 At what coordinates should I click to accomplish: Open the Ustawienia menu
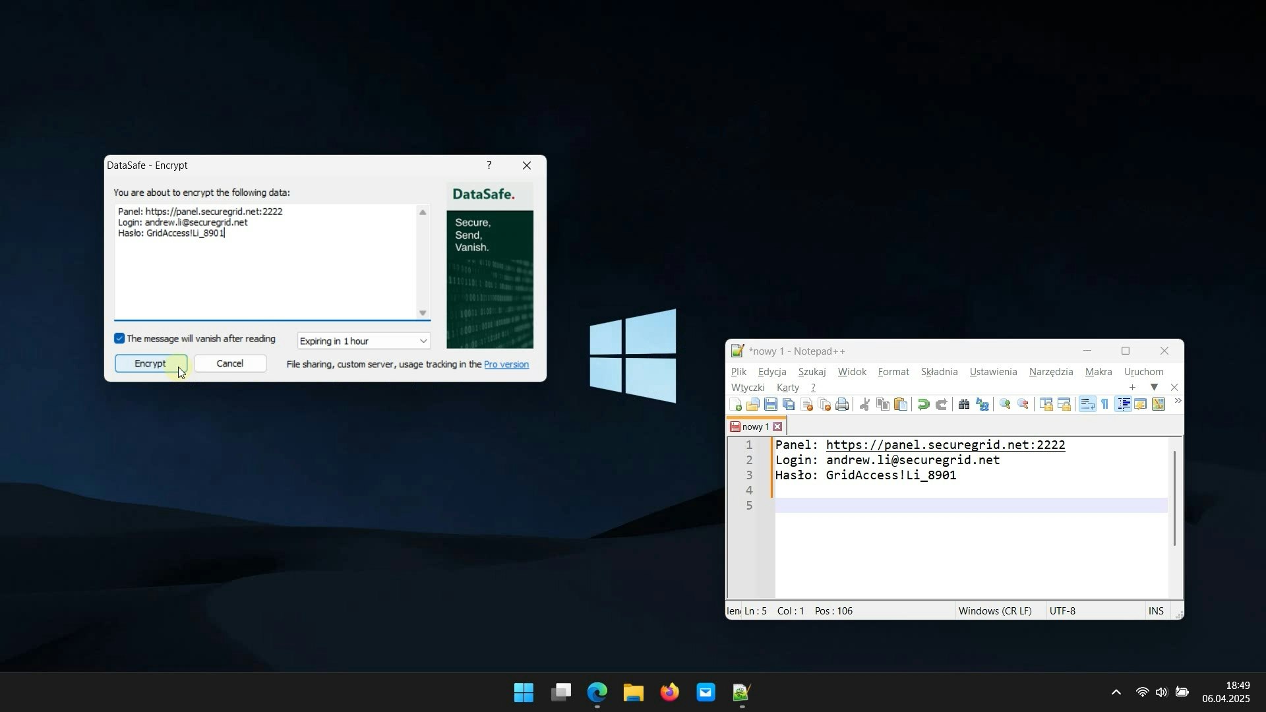click(x=993, y=372)
